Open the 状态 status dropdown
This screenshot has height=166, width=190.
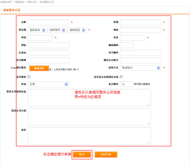click(x=48, y=84)
